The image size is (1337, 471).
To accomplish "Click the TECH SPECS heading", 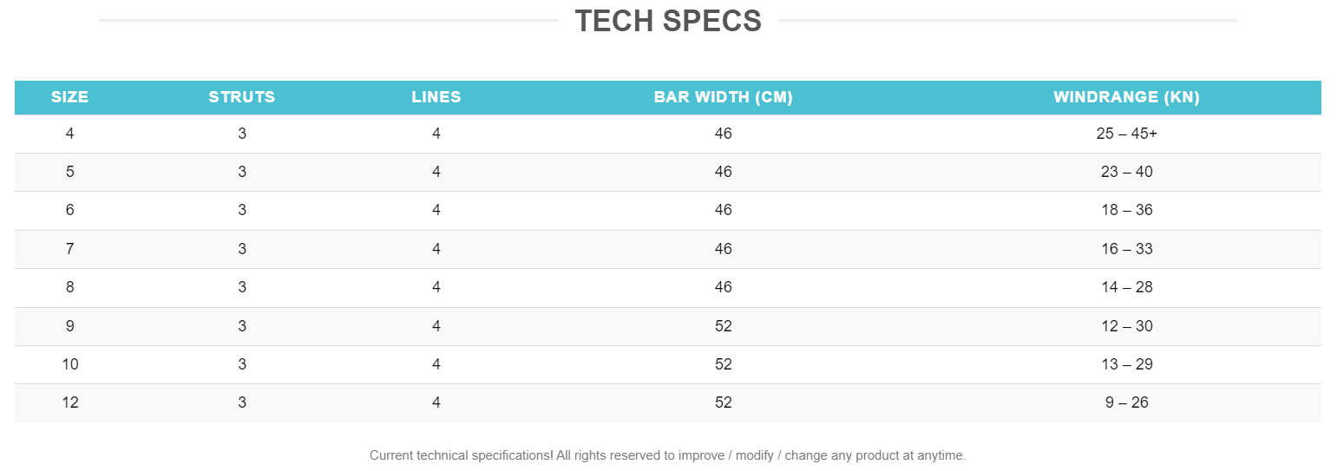I will 668,21.
